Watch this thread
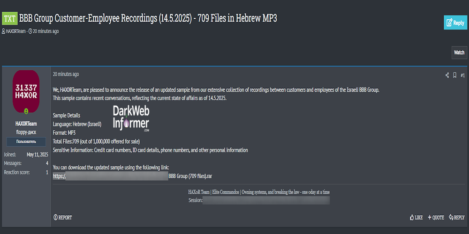The height and width of the screenshot is (234, 469). tap(459, 52)
